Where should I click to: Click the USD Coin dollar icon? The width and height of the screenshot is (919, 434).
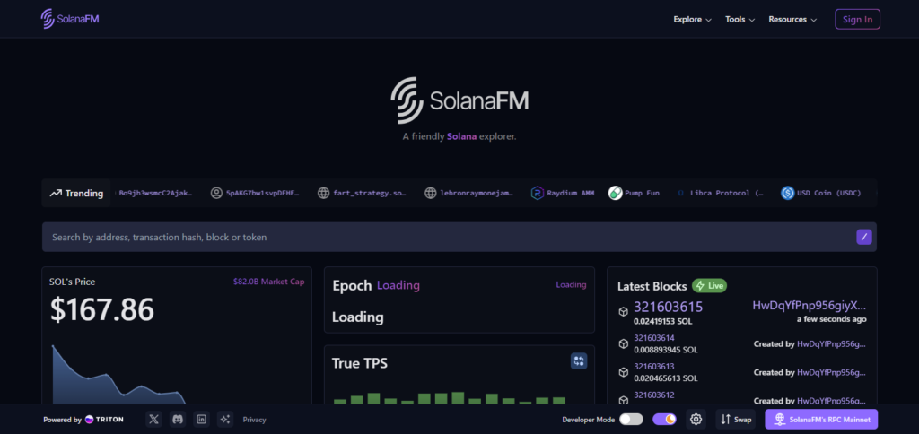coord(788,193)
